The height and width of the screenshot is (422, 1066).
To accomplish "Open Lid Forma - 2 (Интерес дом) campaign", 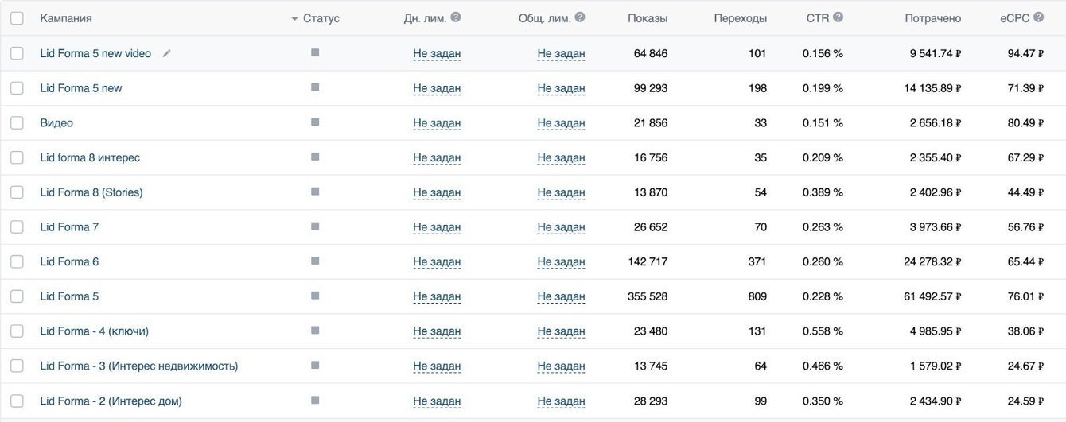I will pos(111,401).
